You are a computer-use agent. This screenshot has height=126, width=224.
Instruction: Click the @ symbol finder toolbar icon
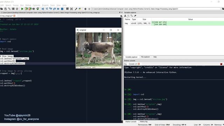point(17,9)
